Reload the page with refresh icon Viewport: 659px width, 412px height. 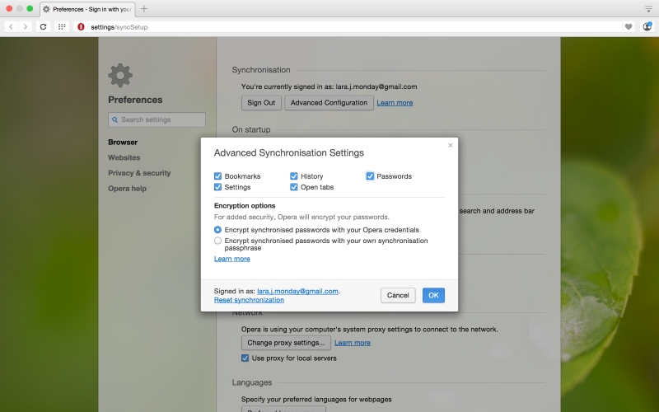[x=43, y=27]
